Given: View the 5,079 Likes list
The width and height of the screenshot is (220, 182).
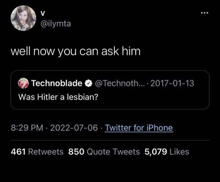Looking at the screenshot, I should (x=167, y=152).
